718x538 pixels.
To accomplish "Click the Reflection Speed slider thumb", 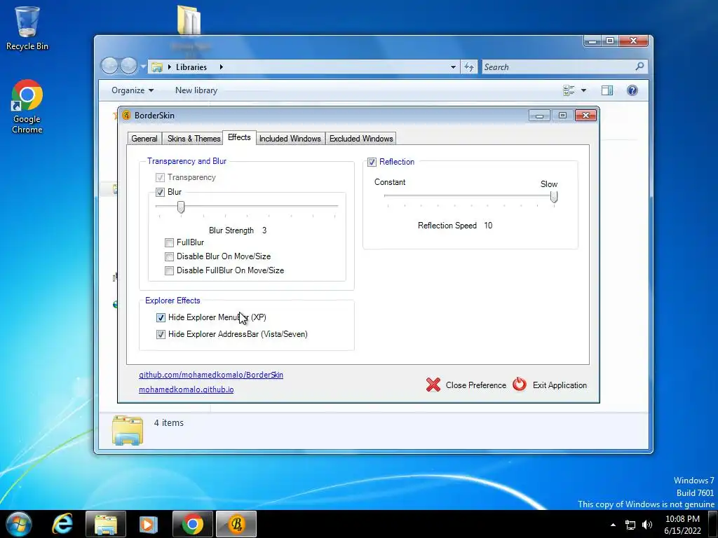I will coord(554,197).
